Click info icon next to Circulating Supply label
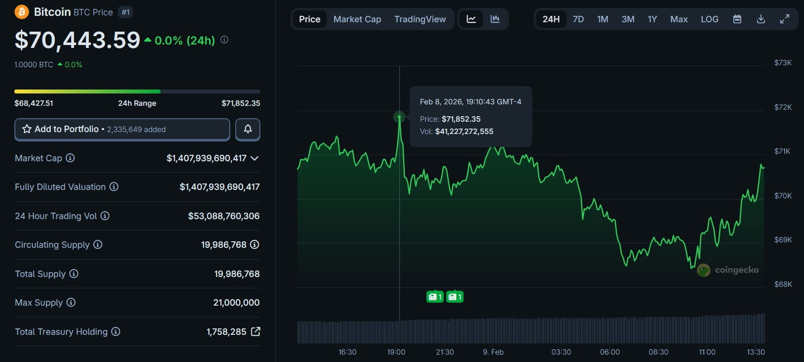 (98, 244)
